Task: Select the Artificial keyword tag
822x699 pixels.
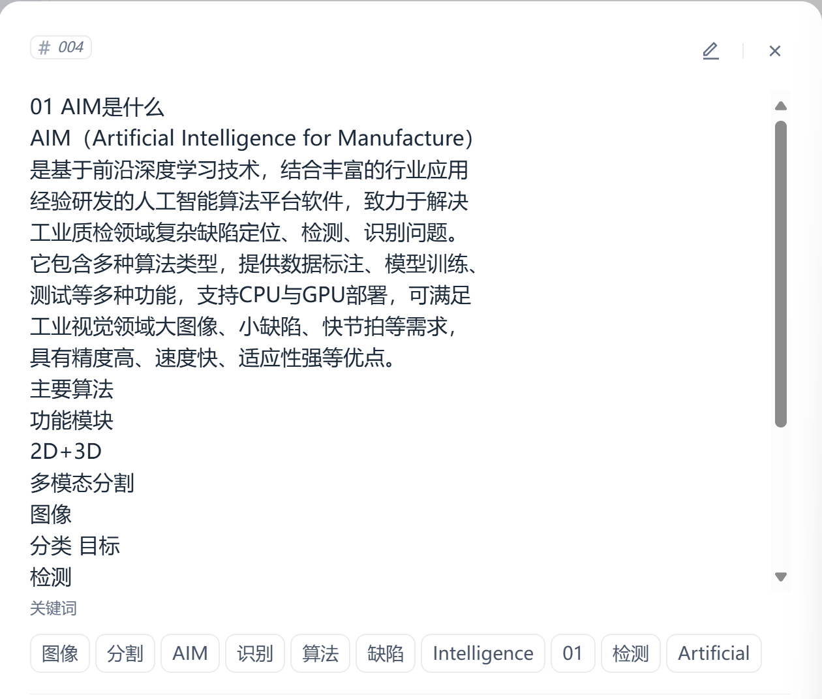Action: pyautogui.click(x=714, y=653)
